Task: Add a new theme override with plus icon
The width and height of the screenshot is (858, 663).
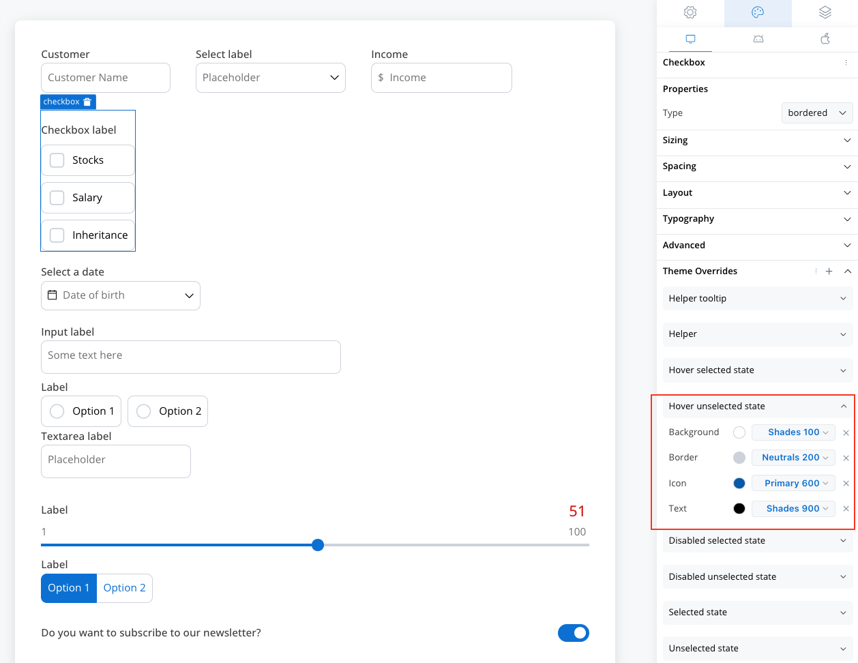Action: pyautogui.click(x=829, y=271)
